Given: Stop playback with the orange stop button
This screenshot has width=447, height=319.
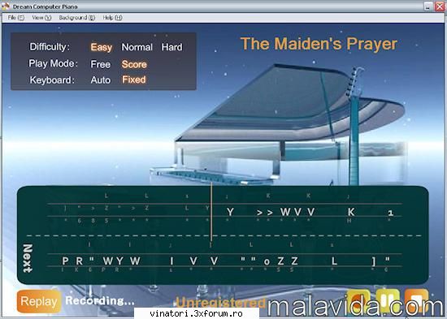Looking at the screenshot, I should coord(416,301).
